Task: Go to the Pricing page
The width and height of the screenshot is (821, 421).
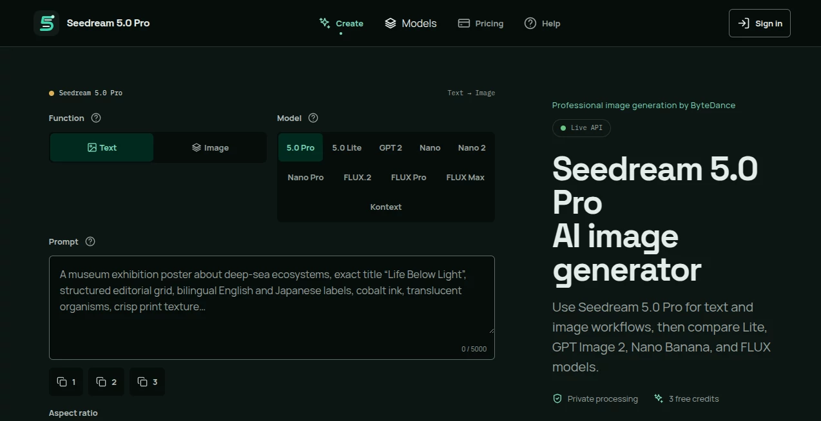Action: [481, 23]
